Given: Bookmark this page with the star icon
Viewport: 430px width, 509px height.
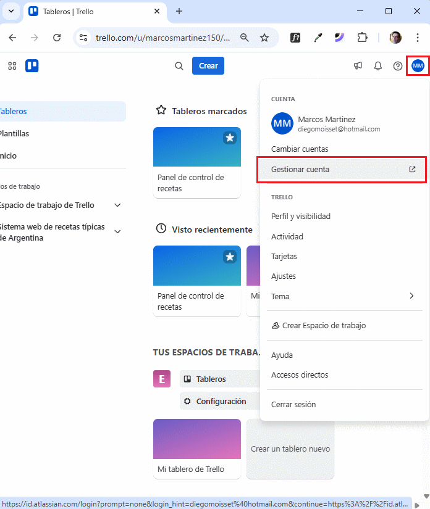Looking at the screenshot, I should 264,38.
